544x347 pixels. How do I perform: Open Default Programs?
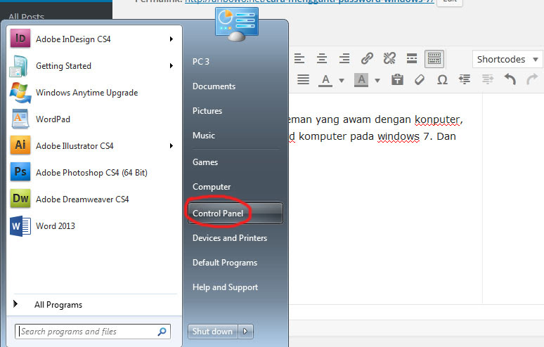point(225,263)
